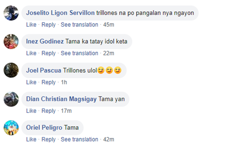Screen dimensions: 230x148
Task: Open Joselito Ligon Servillon's profile name link
Action: [60, 13]
